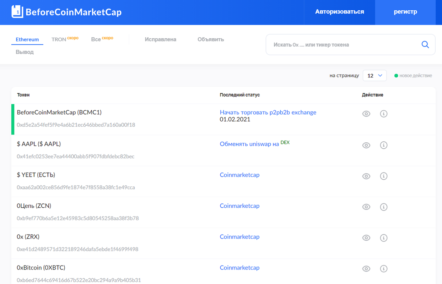Open info icon for $ YEET row
Viewport: 442px width, 284px height.
pyautogui.click(x=383, y=176)
